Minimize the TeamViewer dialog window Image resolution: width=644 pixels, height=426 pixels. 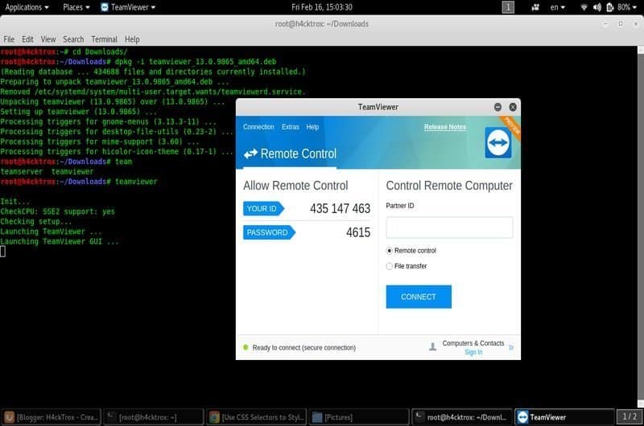pos(497,107)
